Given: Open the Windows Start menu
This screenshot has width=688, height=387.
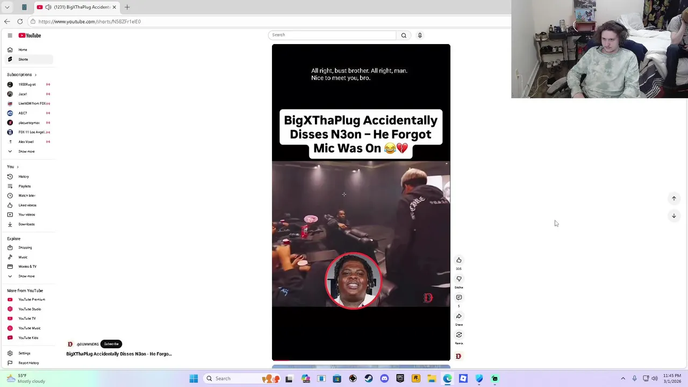Looking at the screenshot, I should click(193, 378).
